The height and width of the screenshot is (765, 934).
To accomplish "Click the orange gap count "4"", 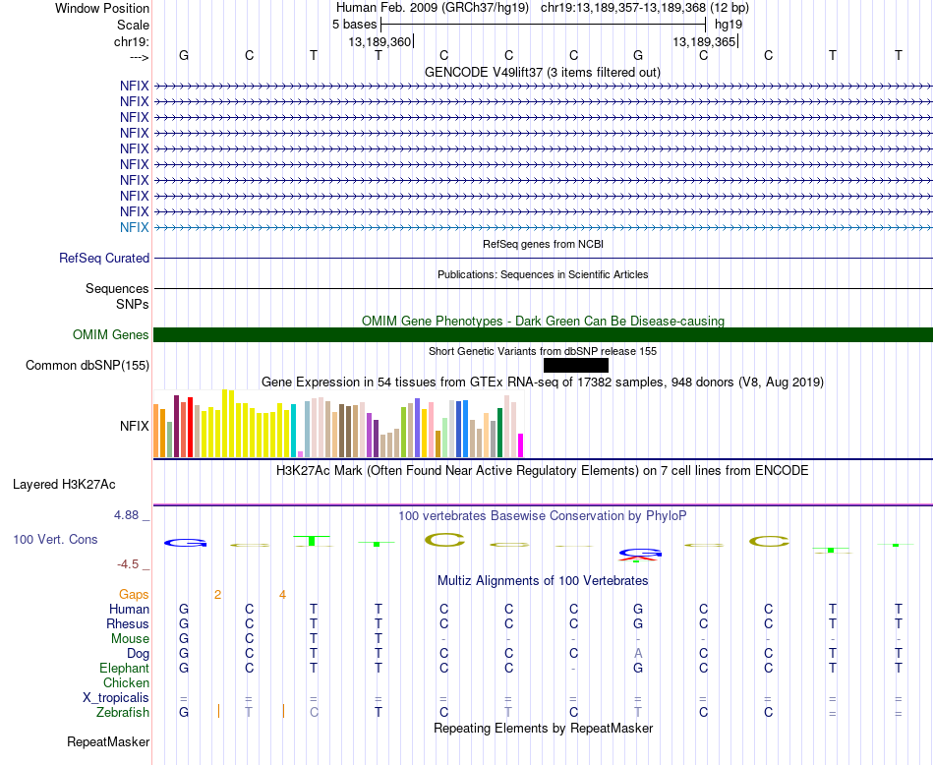I will point(283,595).
